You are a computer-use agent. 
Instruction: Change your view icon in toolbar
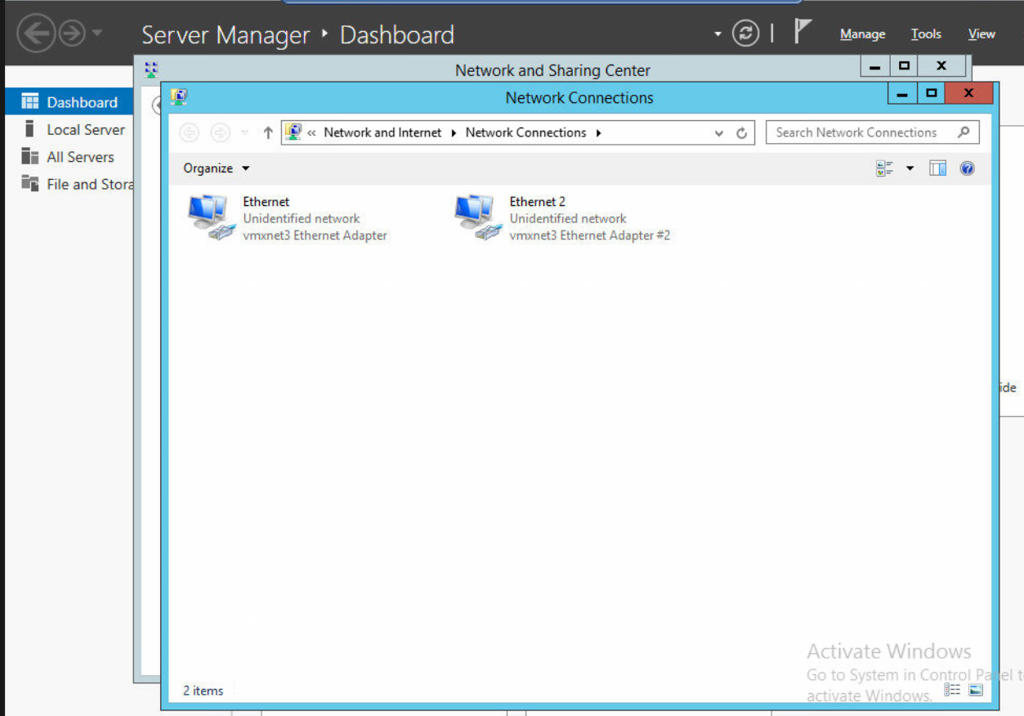click(x=884, y=168)
